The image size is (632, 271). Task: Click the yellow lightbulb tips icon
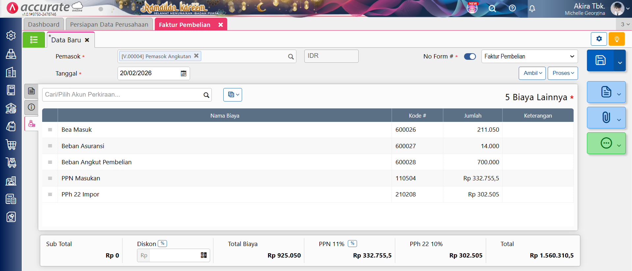point(617,39)
